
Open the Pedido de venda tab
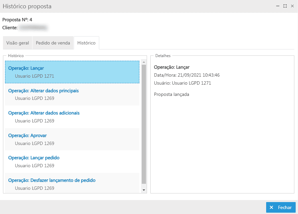(x=53, y=43)
